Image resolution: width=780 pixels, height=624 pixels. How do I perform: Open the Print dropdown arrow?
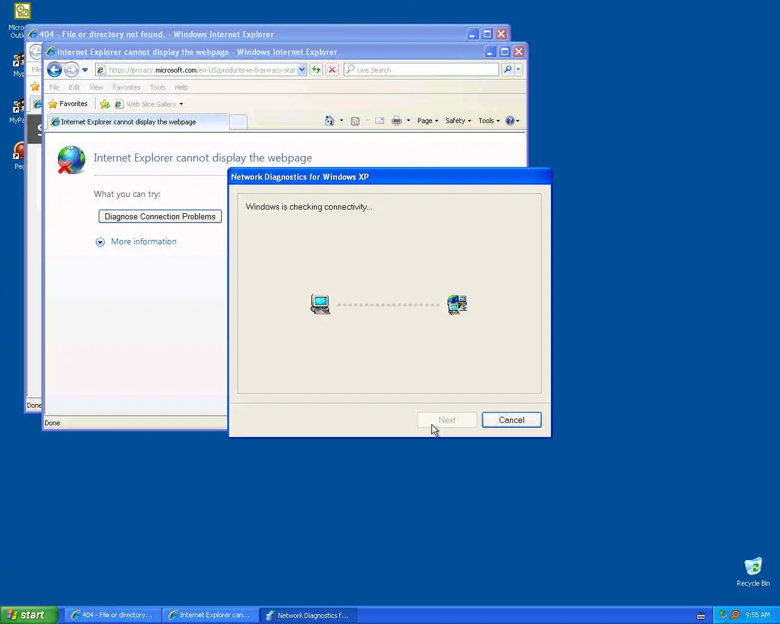pos(408,121)
